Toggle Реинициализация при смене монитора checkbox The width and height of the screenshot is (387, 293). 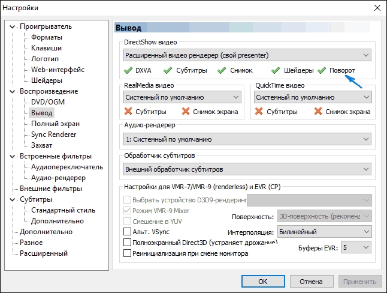[127, 253]
